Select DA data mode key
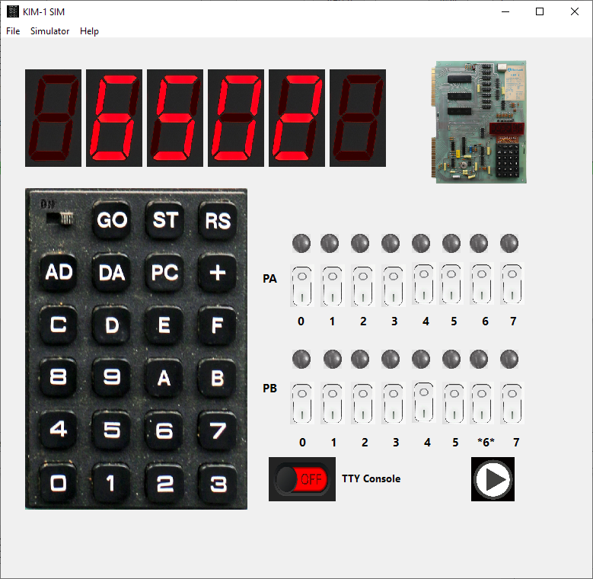Screen dimensions: 593x579 point(112,272)
